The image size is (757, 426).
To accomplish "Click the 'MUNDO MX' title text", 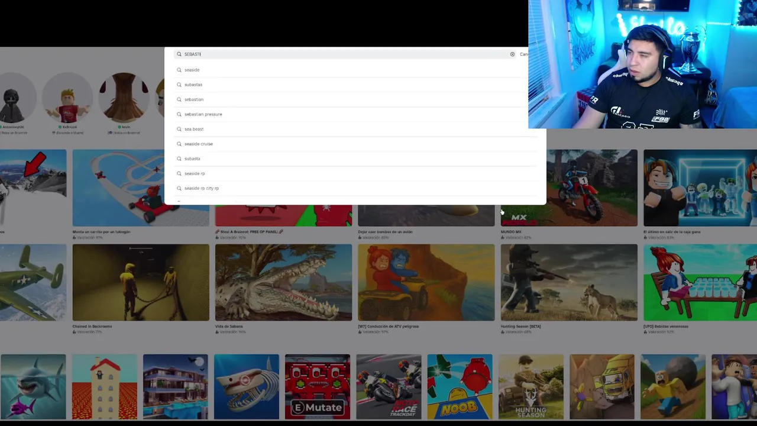I will click(x=511, y=232).
